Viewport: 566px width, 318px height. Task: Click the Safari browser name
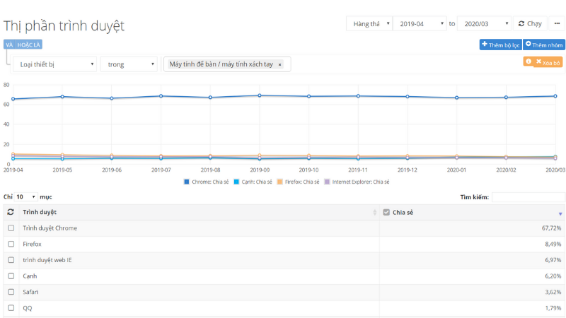click(x=30, y=292)
